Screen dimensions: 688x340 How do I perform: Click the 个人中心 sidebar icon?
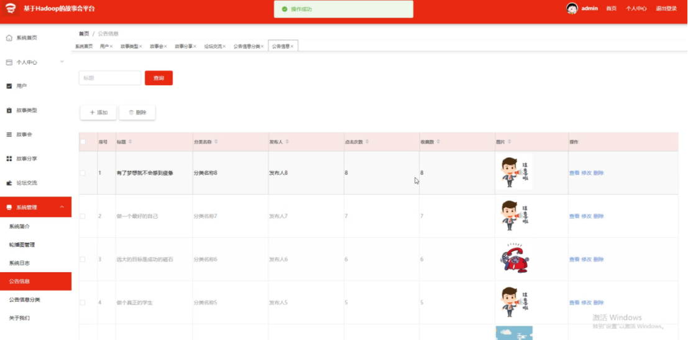coord(9,62)
